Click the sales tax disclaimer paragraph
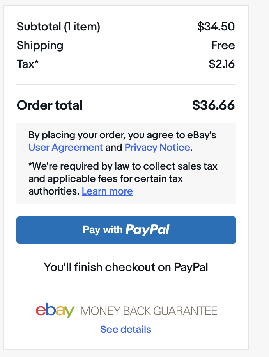 click(x=123, y=179)
